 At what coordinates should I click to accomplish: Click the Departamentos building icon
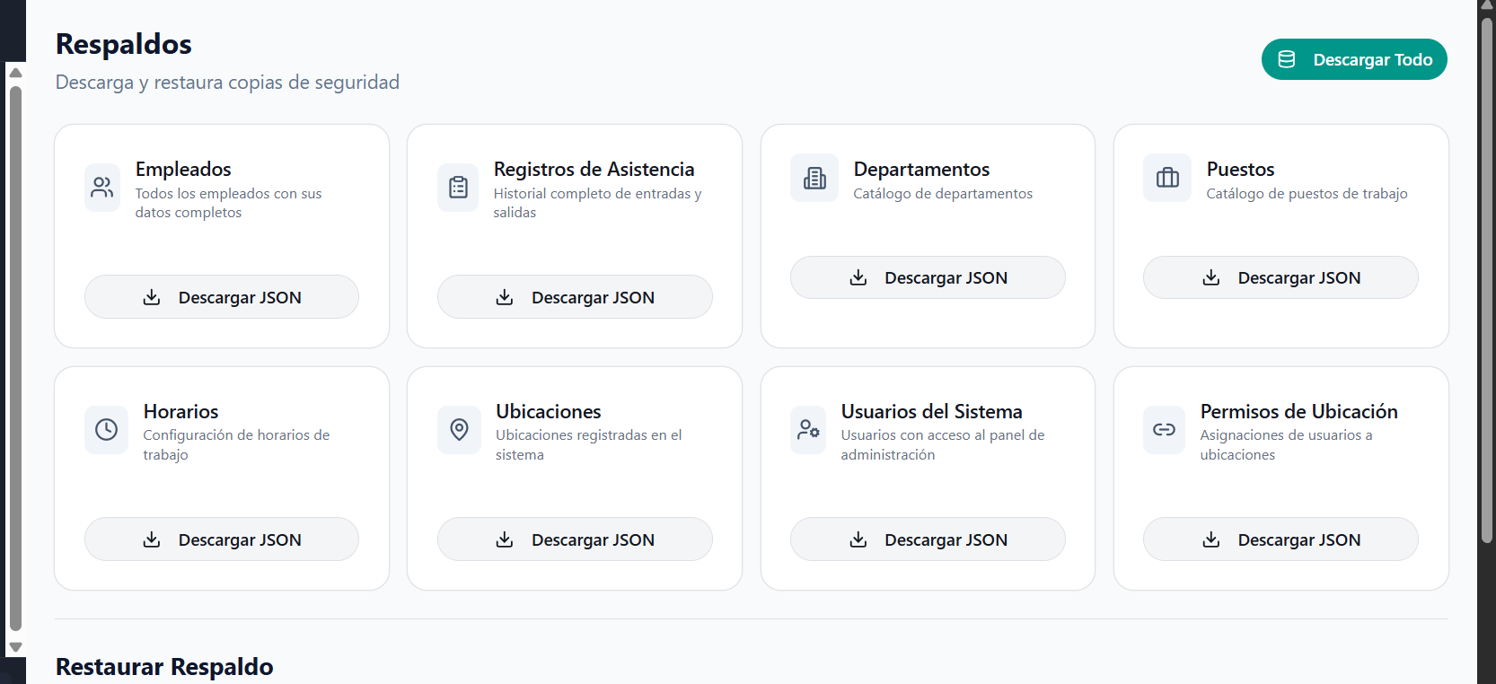tap(814, 178)
